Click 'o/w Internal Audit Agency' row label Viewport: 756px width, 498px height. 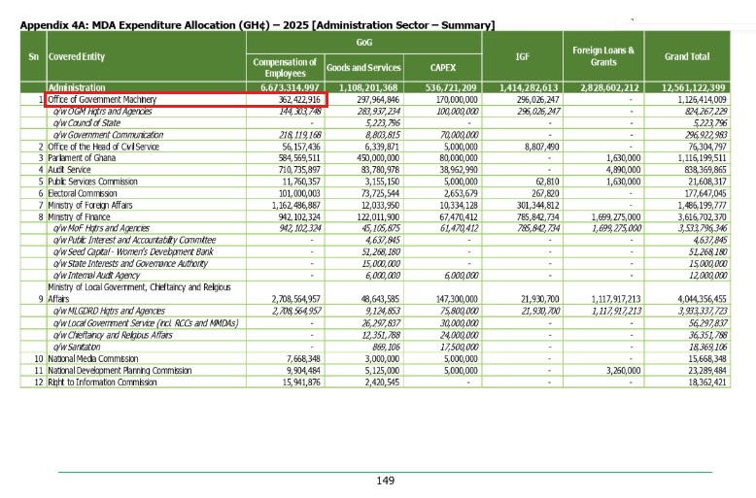(96, 276)
